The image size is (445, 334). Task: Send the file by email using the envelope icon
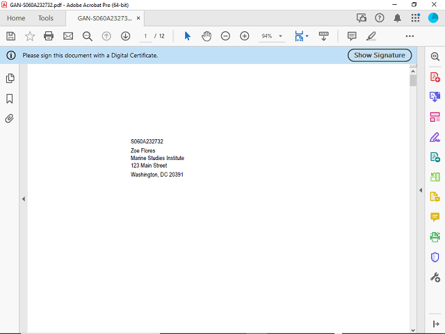(68, 36)
